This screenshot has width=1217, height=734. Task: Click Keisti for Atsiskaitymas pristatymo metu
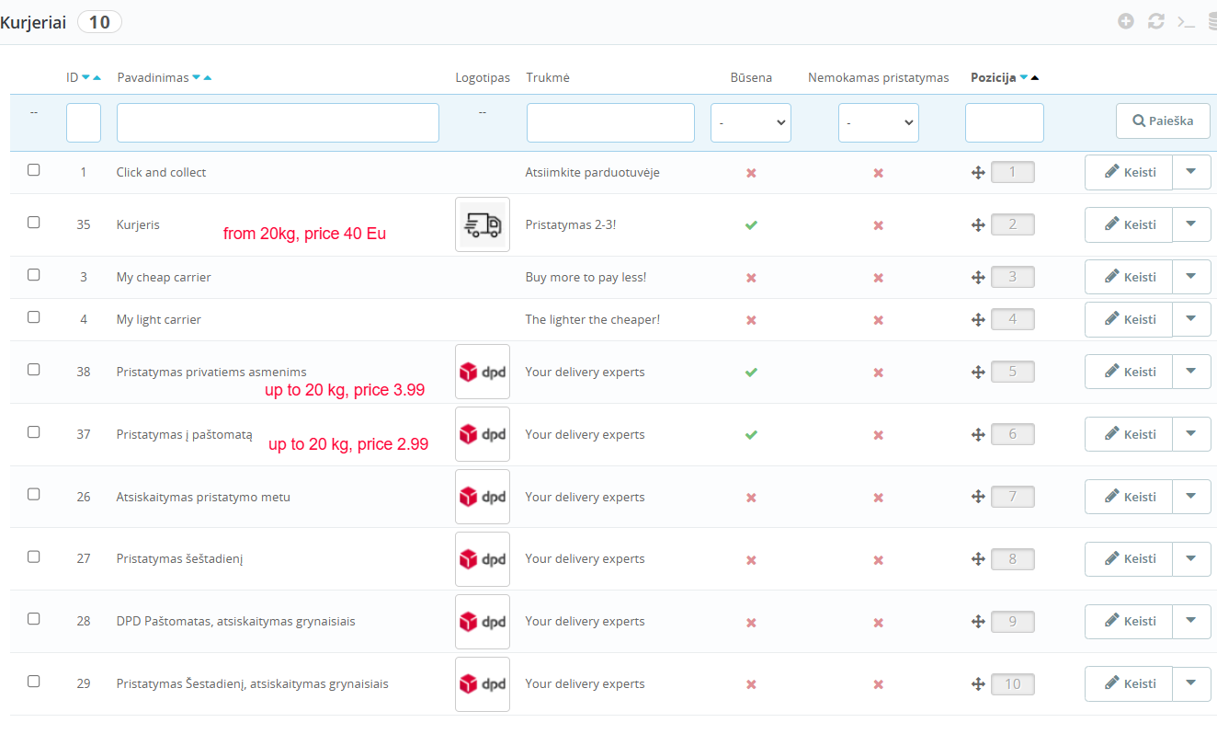click(1129, 497)
